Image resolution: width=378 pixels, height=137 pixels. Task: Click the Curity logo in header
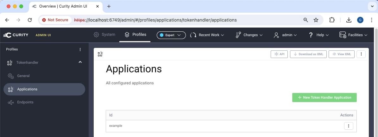[16, 35]
